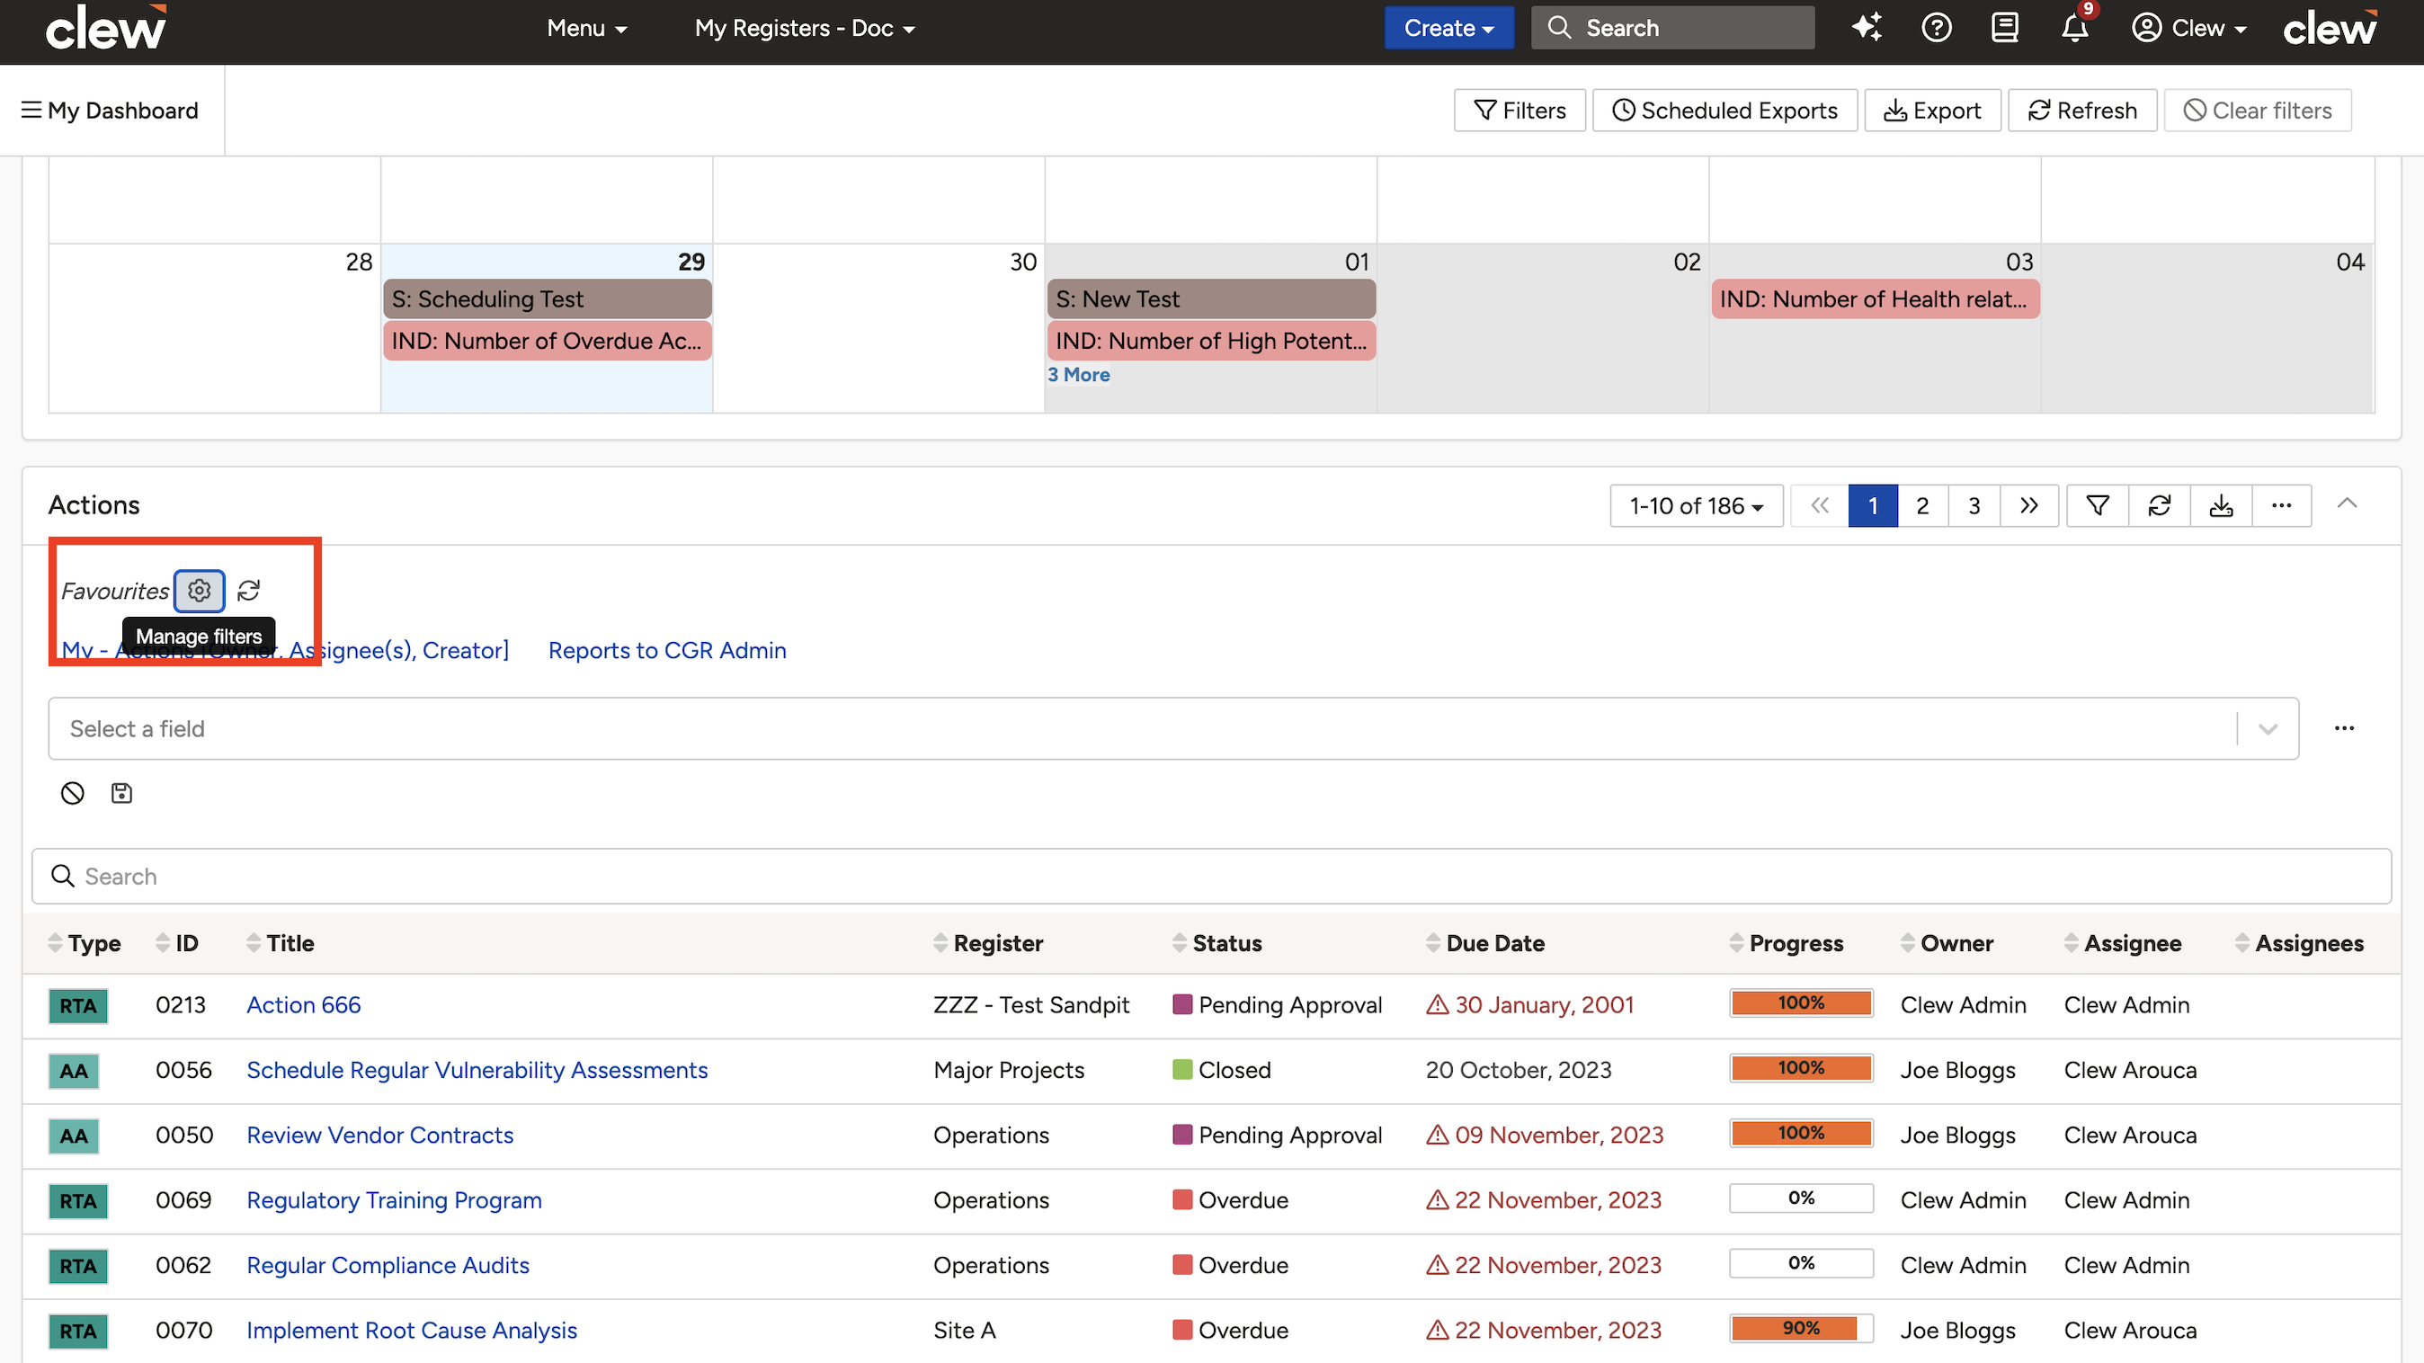Open Review Vendor Contracts action
The width and height of the screenshot is (2424, 1363).
(x=380, y=1135)
